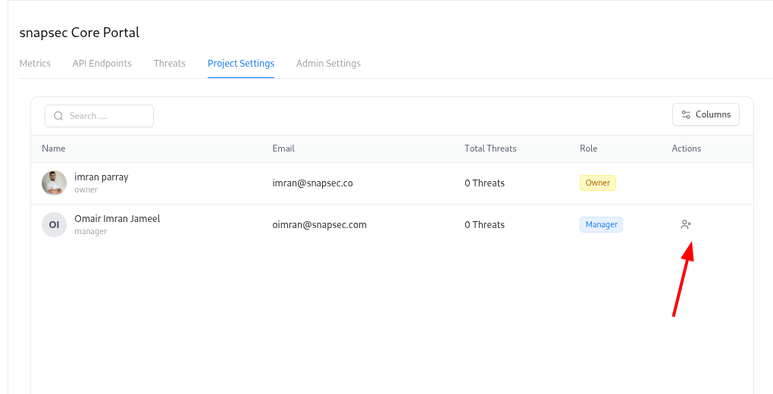The width and height of the screenshot is (773, 394).
Task: Click the Name column header
Action: (x=54, y=149)
